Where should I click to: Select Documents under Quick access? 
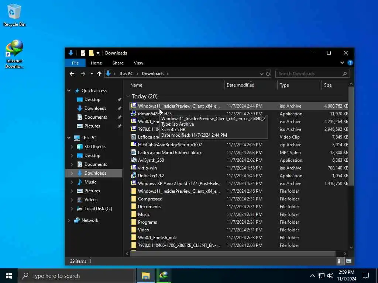point(96,117)
